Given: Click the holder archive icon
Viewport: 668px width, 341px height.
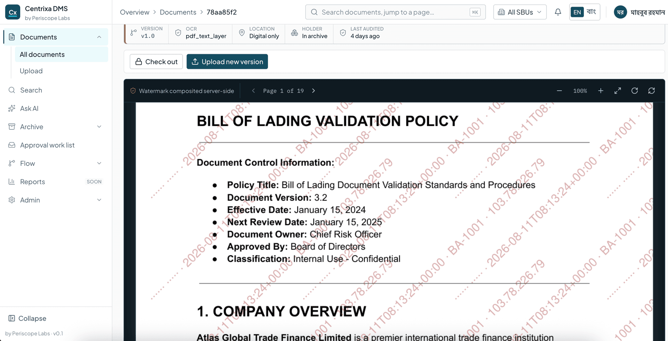Looking at the screenshot, I should pyautogui.click(x=294, y=33).
